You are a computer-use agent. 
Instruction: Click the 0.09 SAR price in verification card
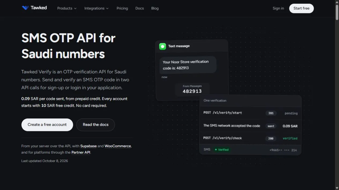[x=290, y=126]
